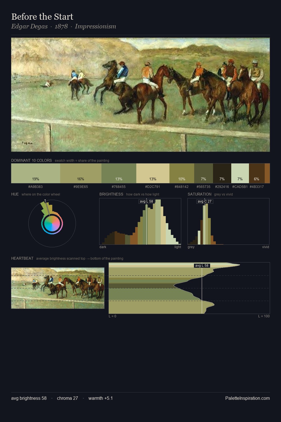Select the #848142 olive swatch
The width and height of the screenshot is (281, 422).
coord(182,173)
